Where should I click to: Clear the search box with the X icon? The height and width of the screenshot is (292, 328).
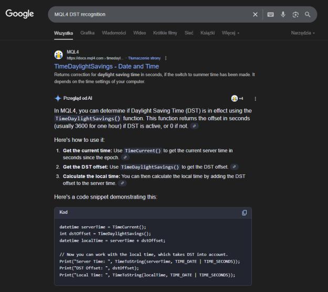point(255,15)
